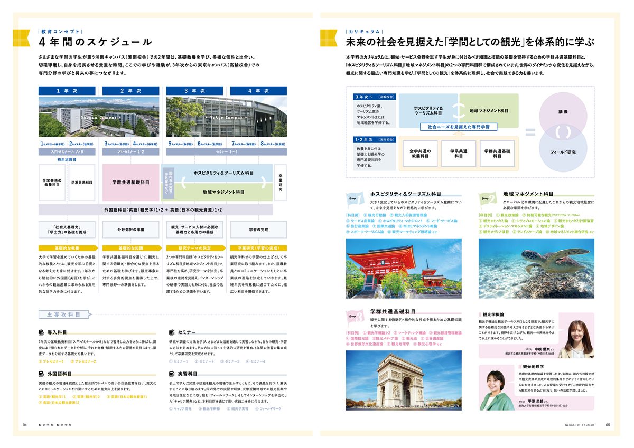This screenshot has width=634, height=448.
Task: Click the ④ 英語(日本の観光資源)2 course item
Action: coord(59,402)
